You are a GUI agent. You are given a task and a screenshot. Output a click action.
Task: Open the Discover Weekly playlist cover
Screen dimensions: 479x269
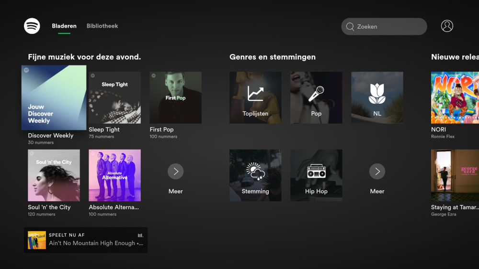pos(54,97)
